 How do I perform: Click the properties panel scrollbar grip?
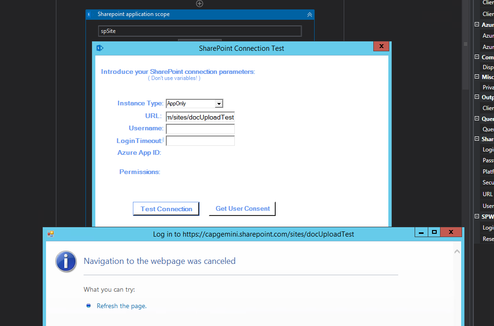click(465, 44)
